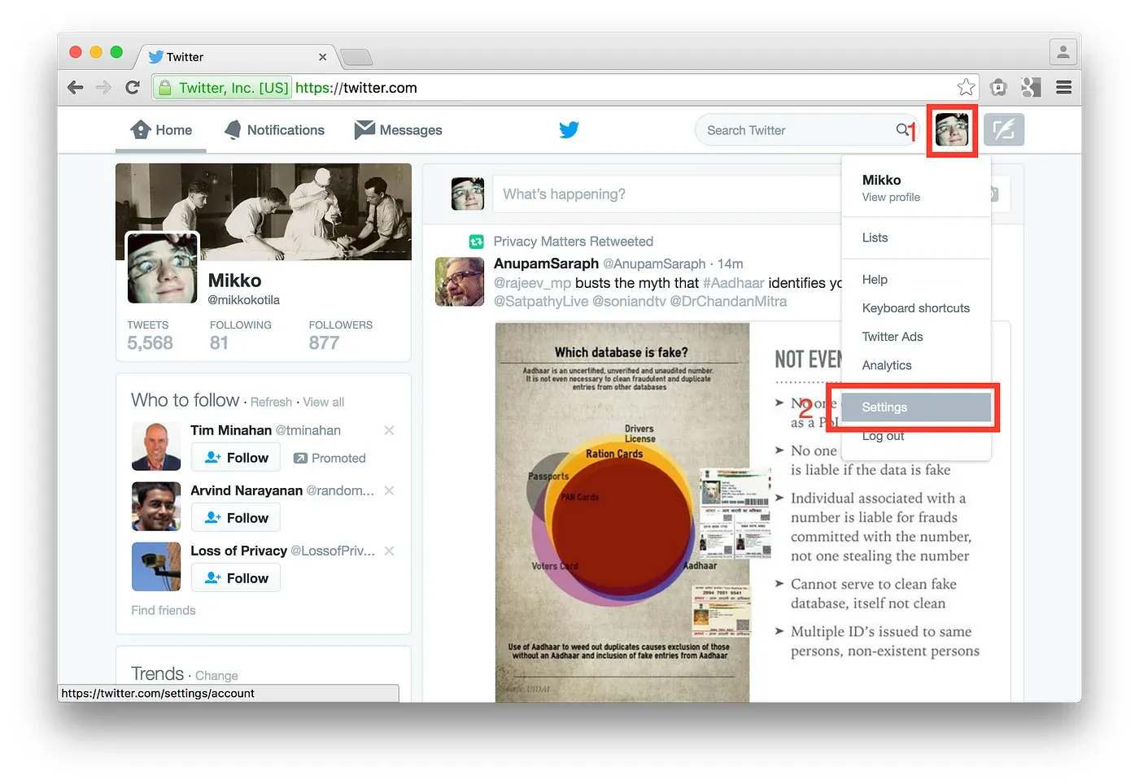The width and height of the screenshot is (1139, 784).
Task: Click the browser address bar URL
Action: pos(356,88)
